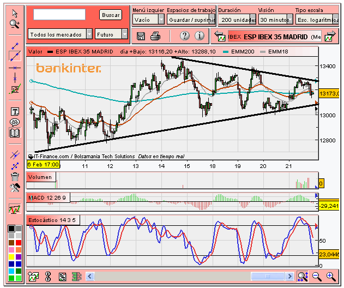Choose the vertical line tool

[x=15, y=78]
